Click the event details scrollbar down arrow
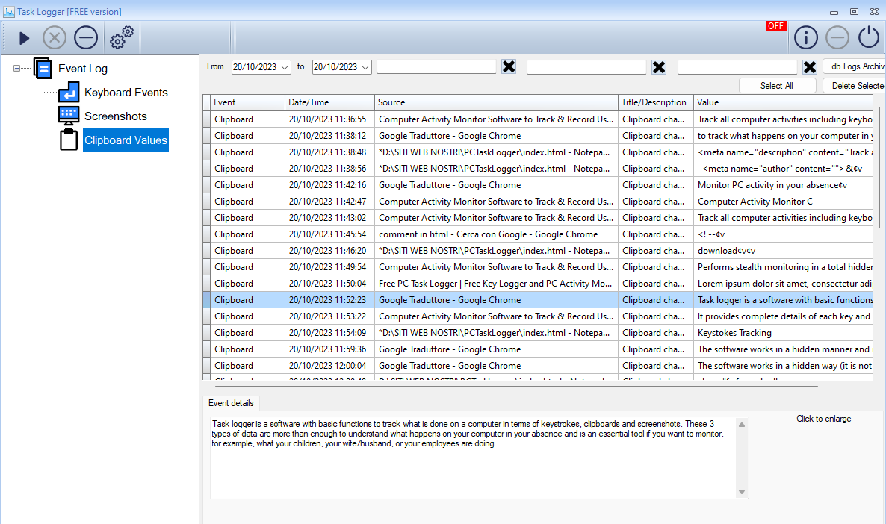Screen dimensions: 886x524 tap(741, 491)
